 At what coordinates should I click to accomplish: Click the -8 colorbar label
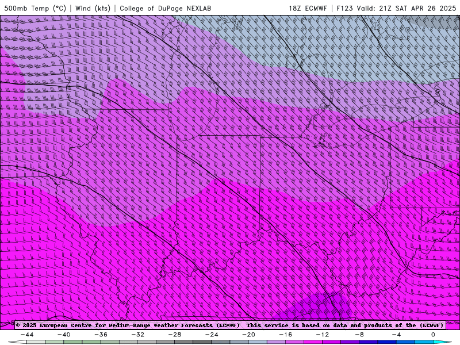point(360,335)
